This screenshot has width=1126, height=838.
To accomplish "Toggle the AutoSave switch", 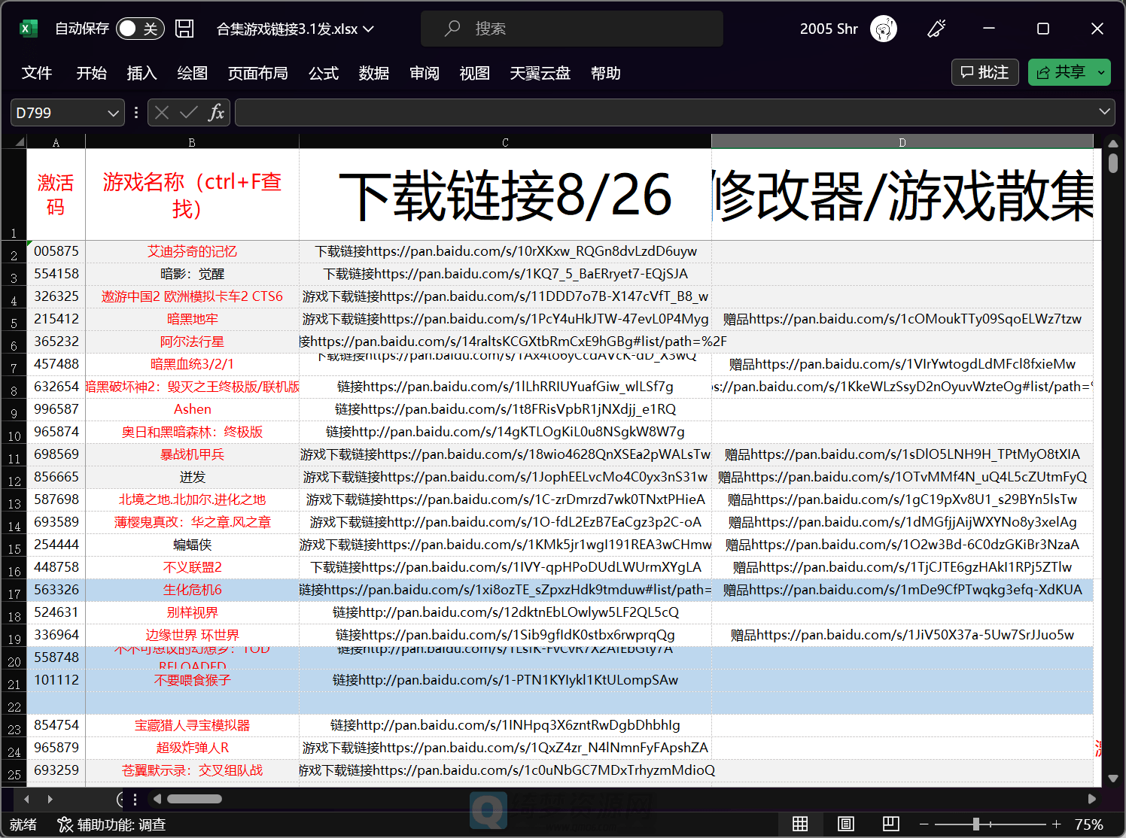I will click(x=141, y=29).
